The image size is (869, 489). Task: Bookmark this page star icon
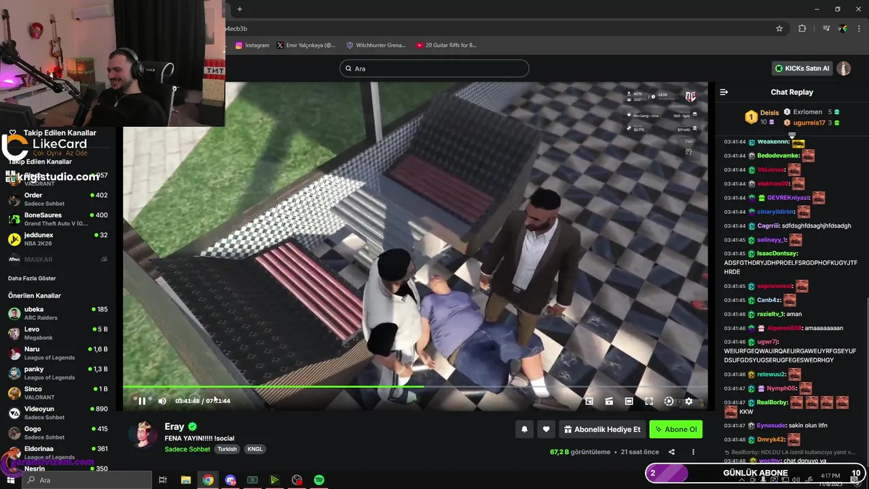click(x=779, y=29)
